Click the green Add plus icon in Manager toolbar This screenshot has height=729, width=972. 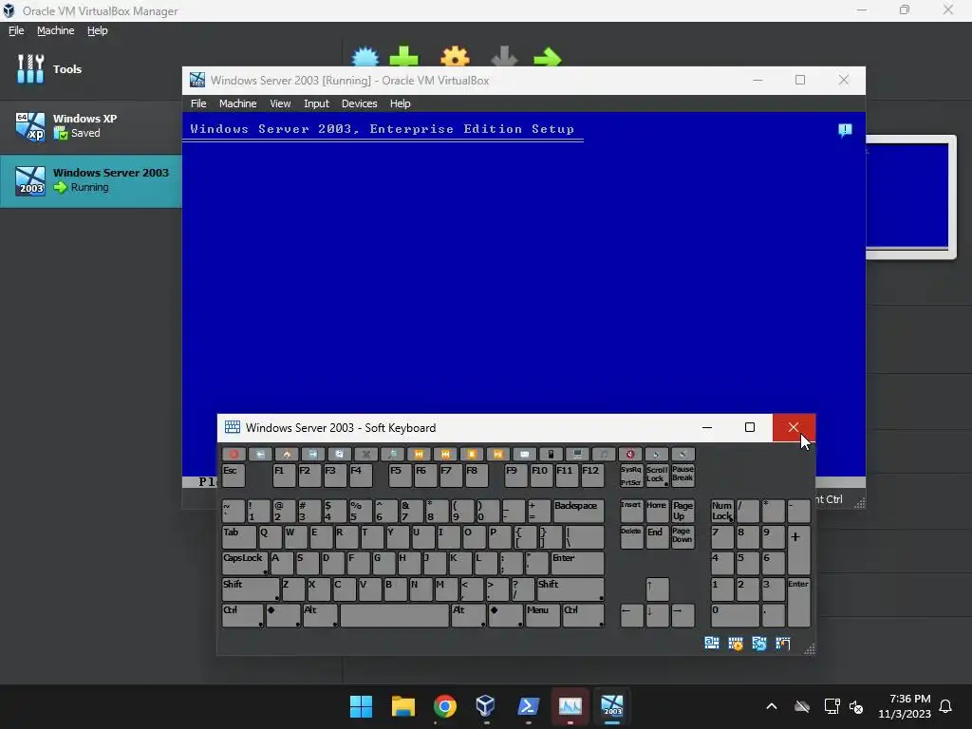pyautogui.click(x=403, y=57)
